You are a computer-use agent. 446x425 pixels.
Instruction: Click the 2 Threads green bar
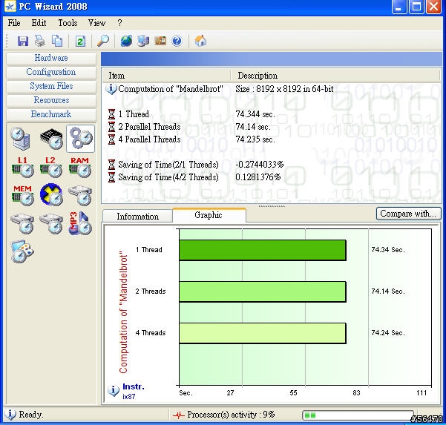point(263,291)
